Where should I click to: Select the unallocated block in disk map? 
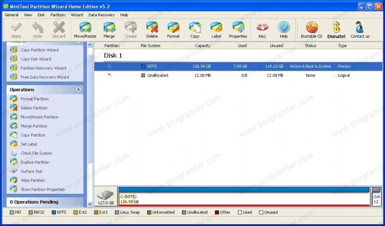(x=376, y=197)
